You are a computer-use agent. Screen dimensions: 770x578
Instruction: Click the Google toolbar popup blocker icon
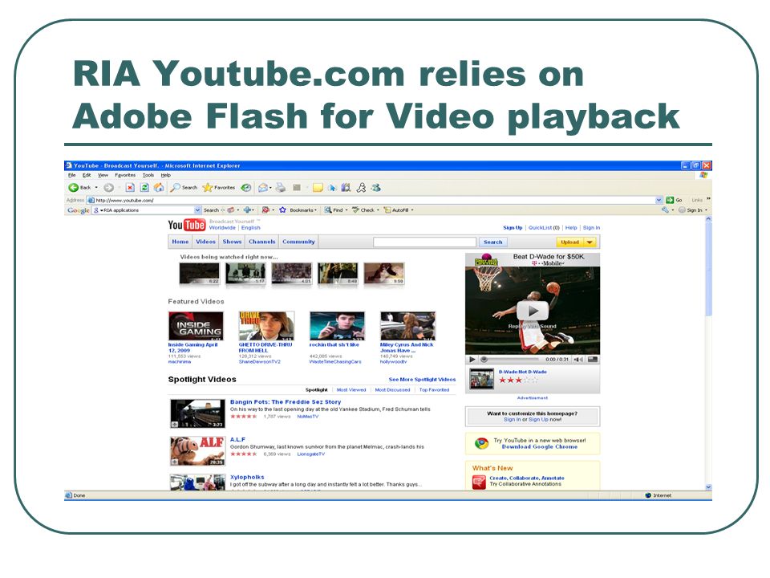click(x=265, y=210)
